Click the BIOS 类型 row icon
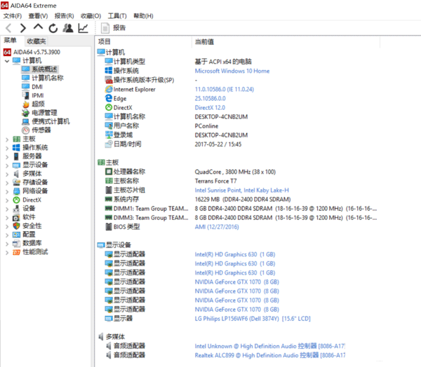The image size is (421, 367). pyautogui.click(x=109, y=227)
